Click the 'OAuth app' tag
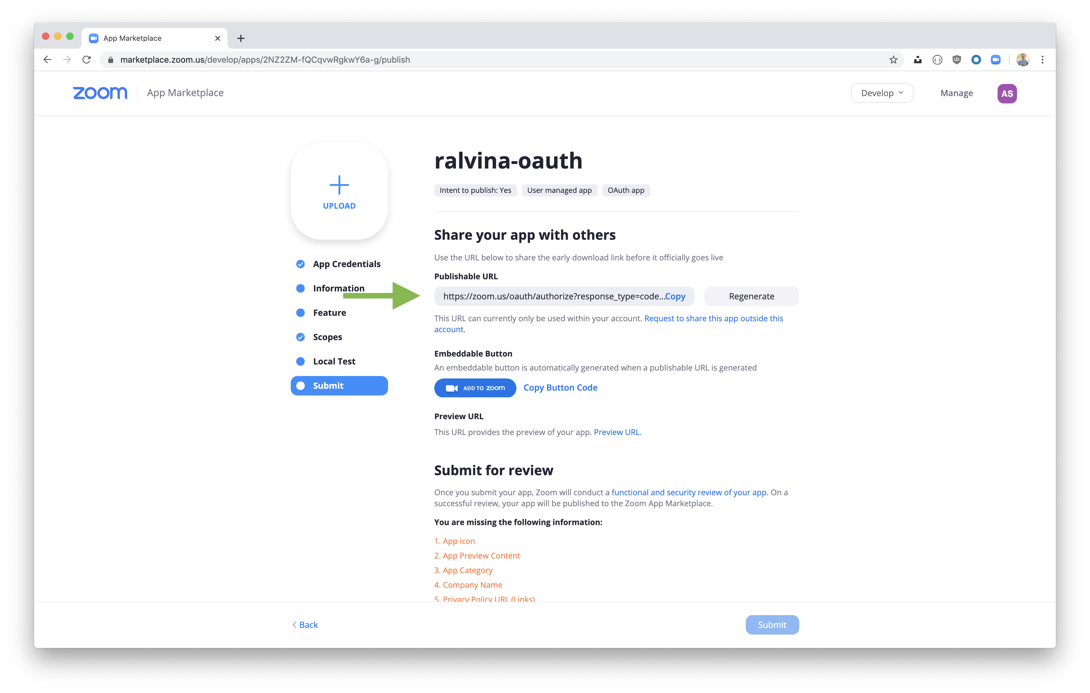Image resolution: width=1090 pixels, height=693 pixels. coord(626,190)
